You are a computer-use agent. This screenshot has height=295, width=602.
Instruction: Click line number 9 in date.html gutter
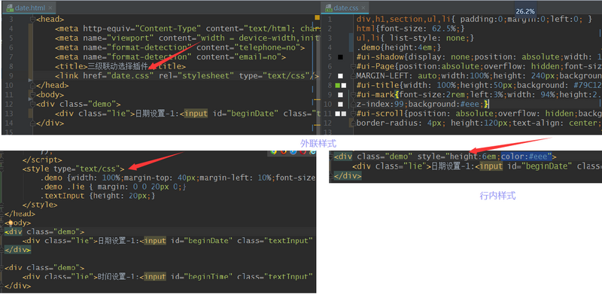point(11,76)
